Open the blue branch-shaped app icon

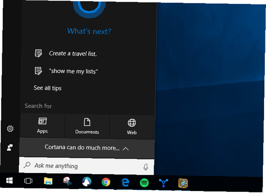pos(164,183)
